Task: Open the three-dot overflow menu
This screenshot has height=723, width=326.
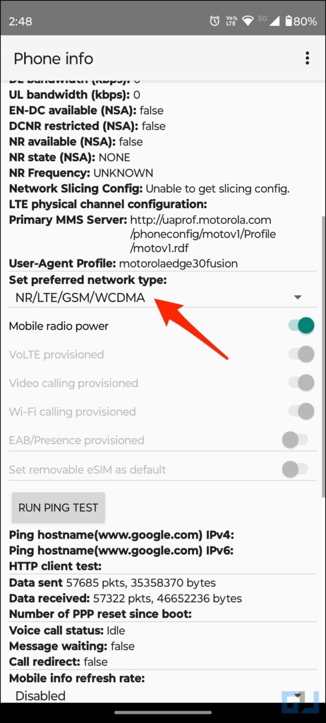Action: (x=307, y=58)
